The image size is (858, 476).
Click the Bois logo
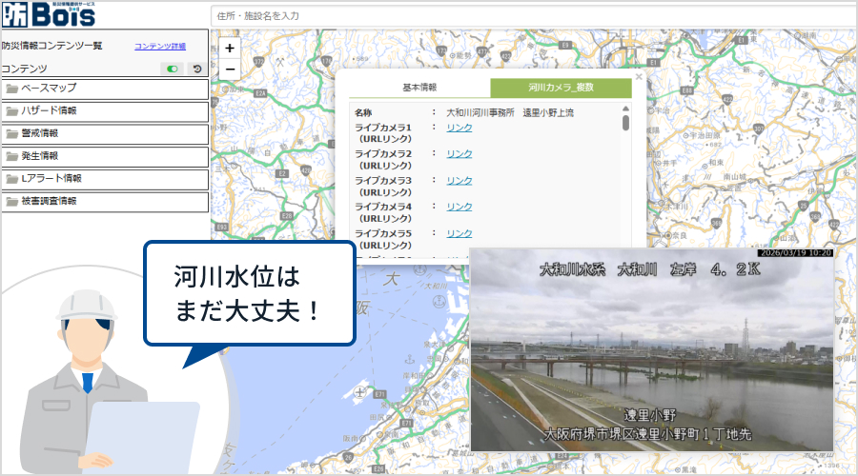click(50, 14)
